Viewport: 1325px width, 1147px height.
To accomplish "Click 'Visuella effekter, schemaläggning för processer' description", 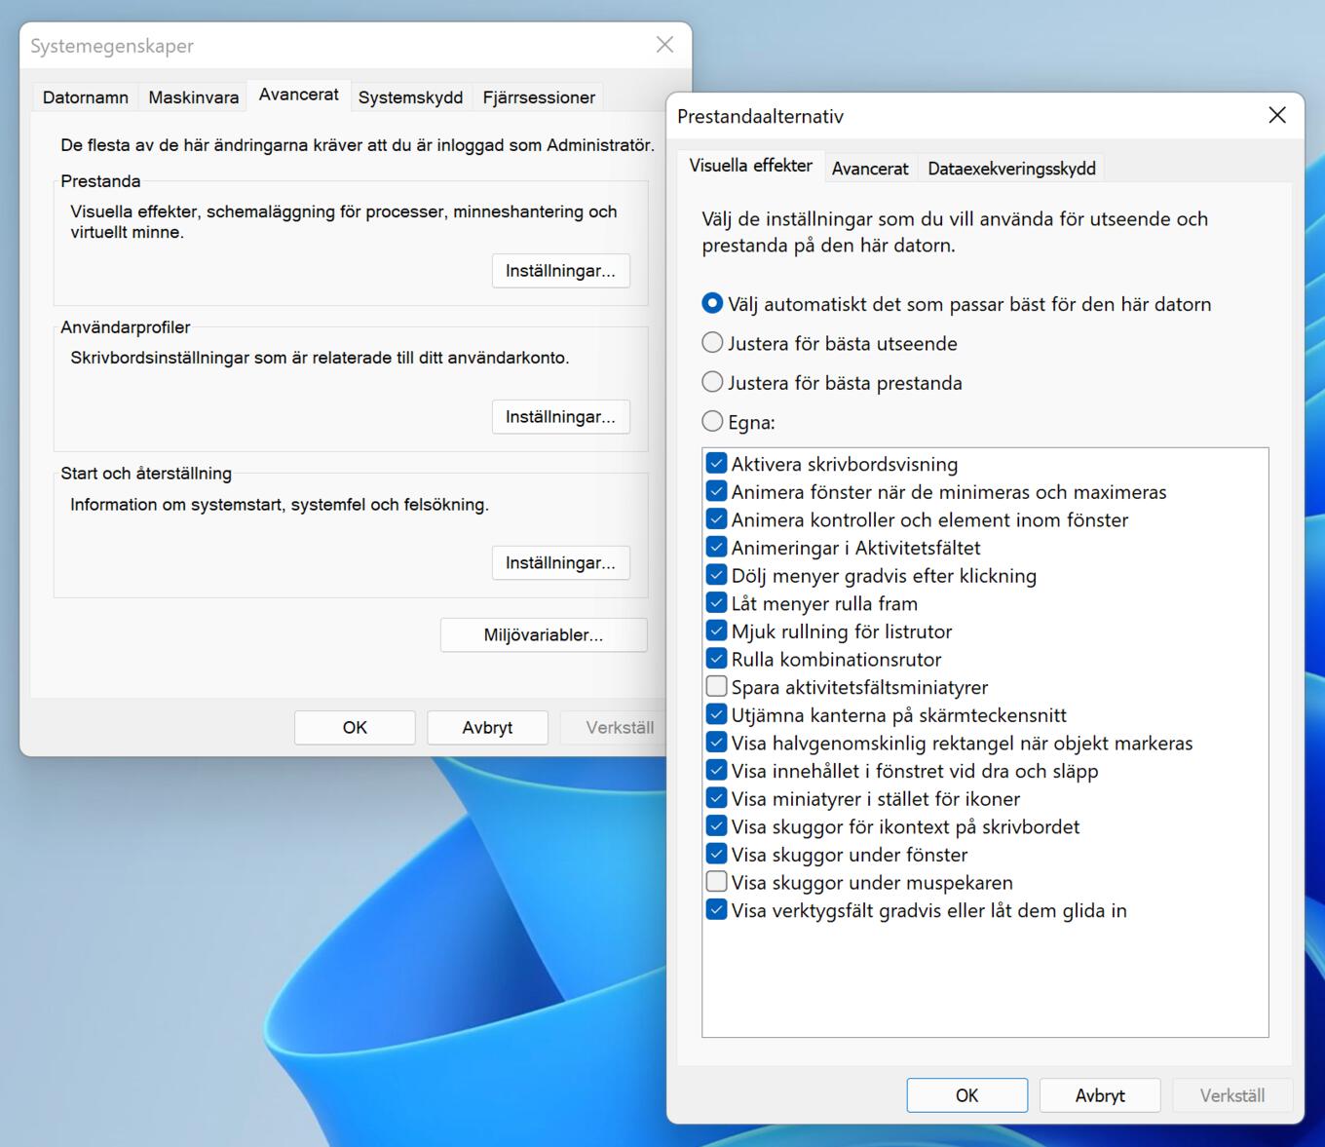I will (x=344, y=222).
